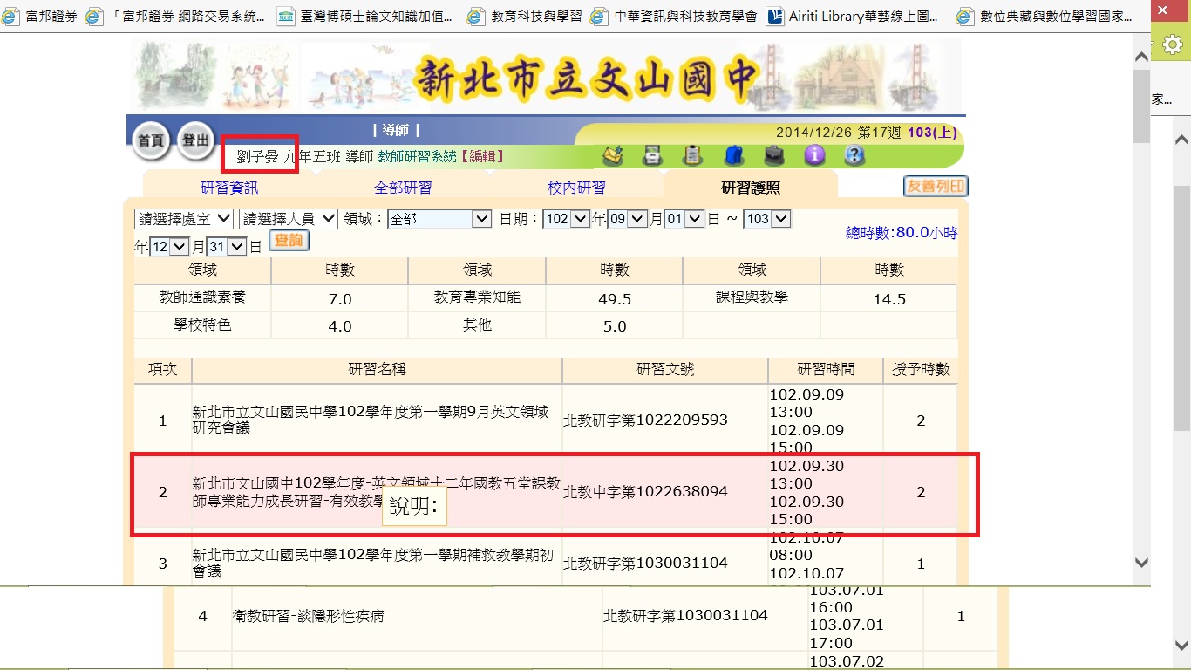Select the 全部研習 tab
Screen dimensions: 1191x670
(x=403, y=188)
